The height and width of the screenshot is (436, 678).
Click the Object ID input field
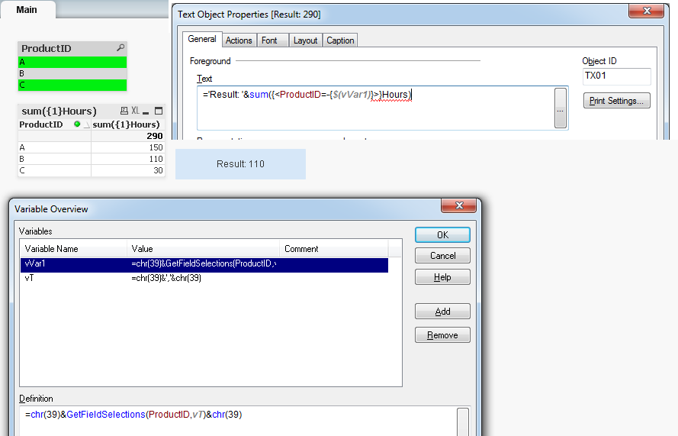616,76
